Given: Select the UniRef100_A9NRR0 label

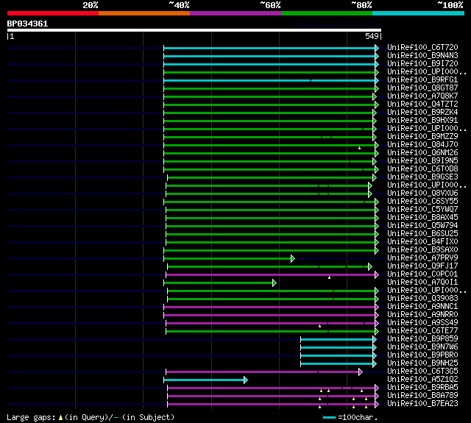Looking at the screenshot, I should (422, 315).
